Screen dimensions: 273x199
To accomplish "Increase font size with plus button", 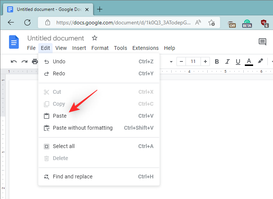I will 205,61.
